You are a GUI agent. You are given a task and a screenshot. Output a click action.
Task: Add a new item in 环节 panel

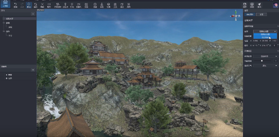pyautogui.click(x=33, y=14)
